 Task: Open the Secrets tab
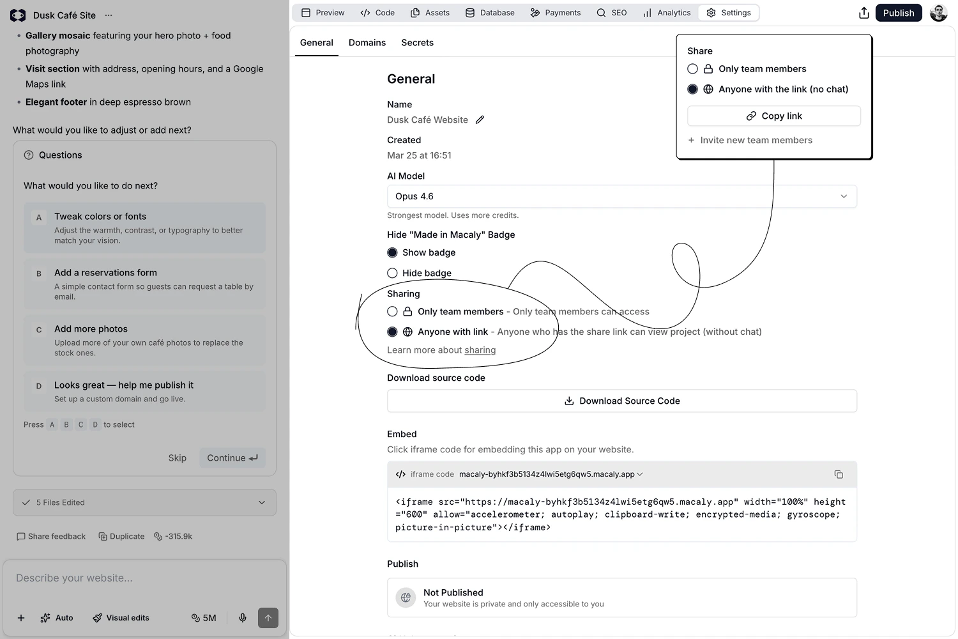pyautogui.click(x=417, y=42)
